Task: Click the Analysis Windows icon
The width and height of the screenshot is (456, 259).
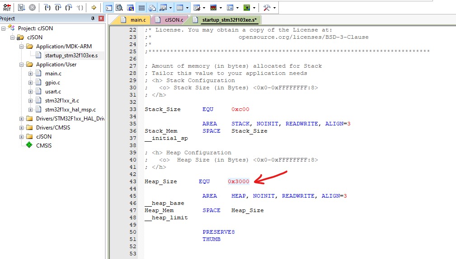Action: pos(213,8)
